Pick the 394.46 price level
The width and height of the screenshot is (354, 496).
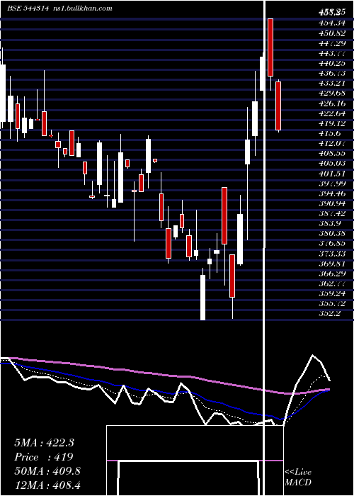331,194
